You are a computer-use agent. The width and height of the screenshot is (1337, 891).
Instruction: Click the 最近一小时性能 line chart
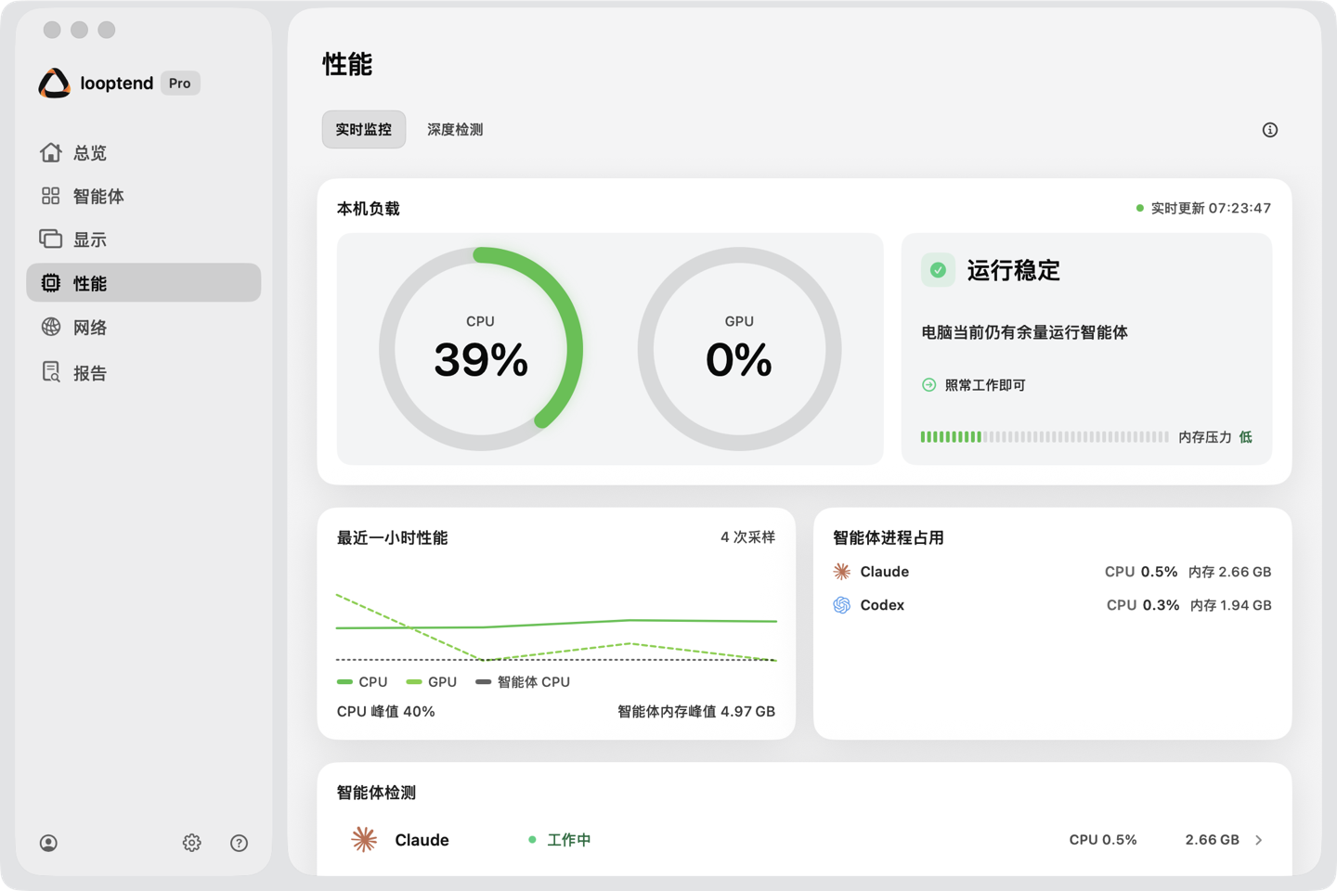click(556, 626)
